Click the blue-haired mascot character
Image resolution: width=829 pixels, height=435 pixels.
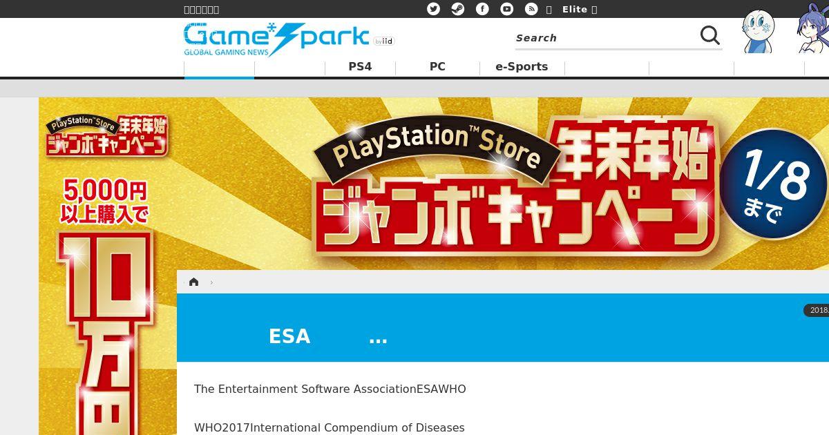(x=813, y=28)
